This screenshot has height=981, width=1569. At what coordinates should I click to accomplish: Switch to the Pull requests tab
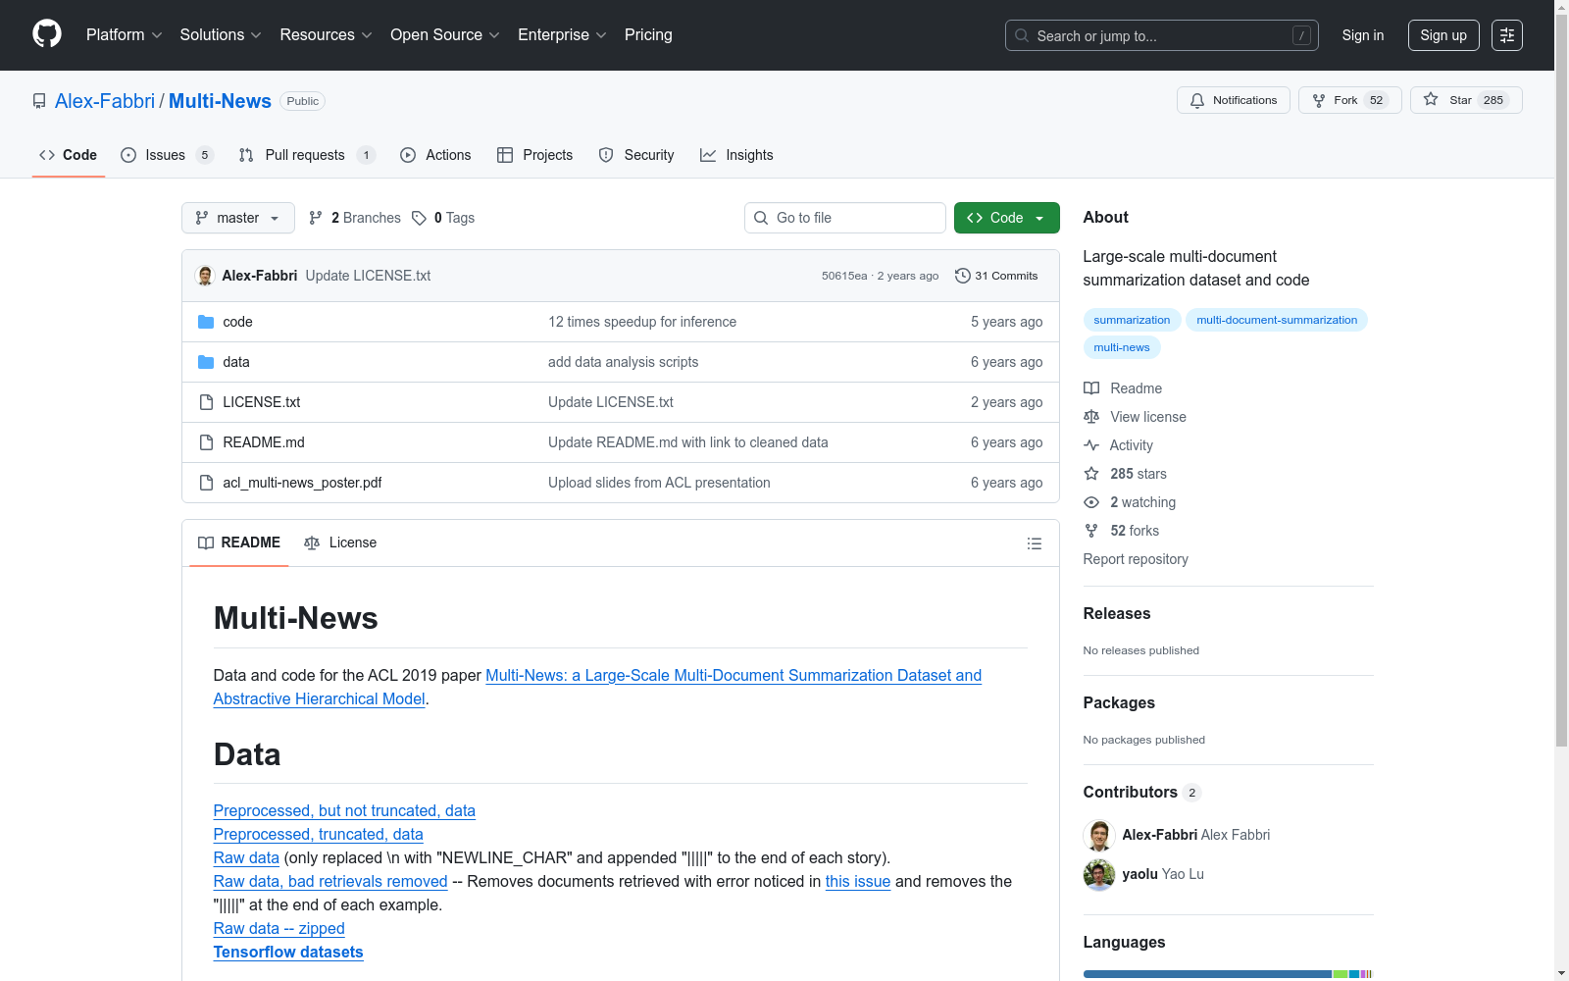[307, 155]
